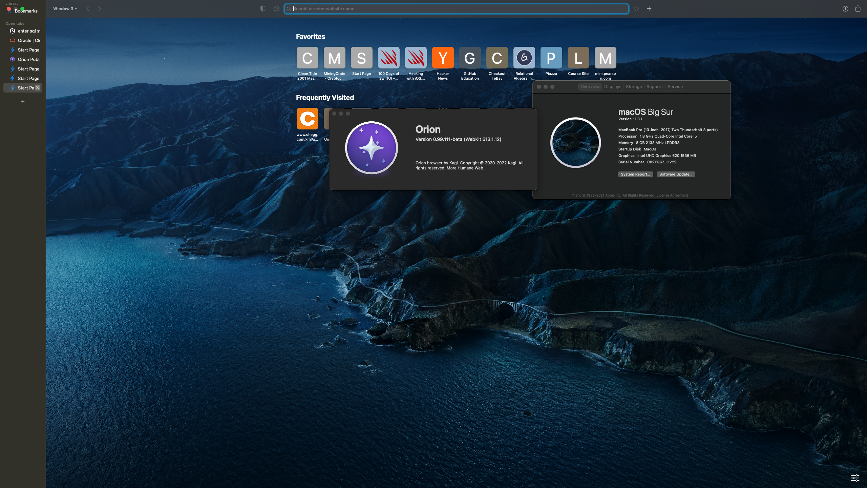The width and height of the screenshot is (867, 488).
Task: Open the License Agreement link
Action: tap(672, 196)
